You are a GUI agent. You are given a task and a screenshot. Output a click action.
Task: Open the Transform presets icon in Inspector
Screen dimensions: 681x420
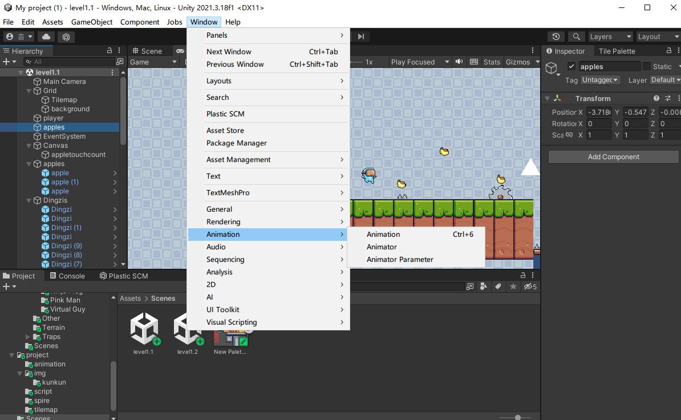(x=667, y=98)
